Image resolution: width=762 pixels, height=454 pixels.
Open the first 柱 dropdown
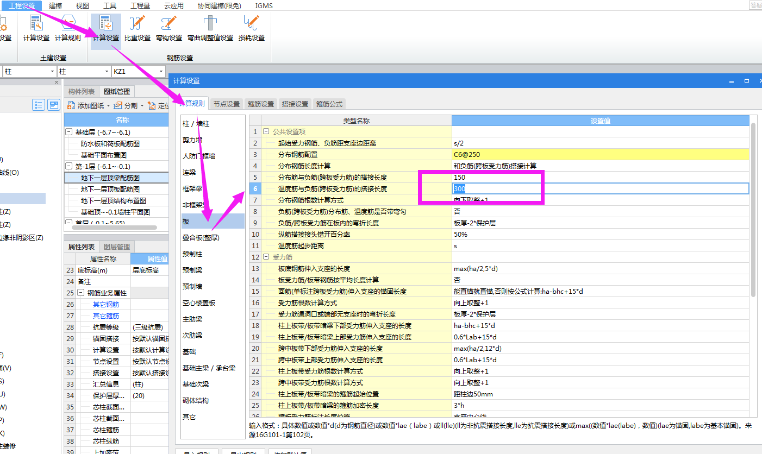pos(52,72)
